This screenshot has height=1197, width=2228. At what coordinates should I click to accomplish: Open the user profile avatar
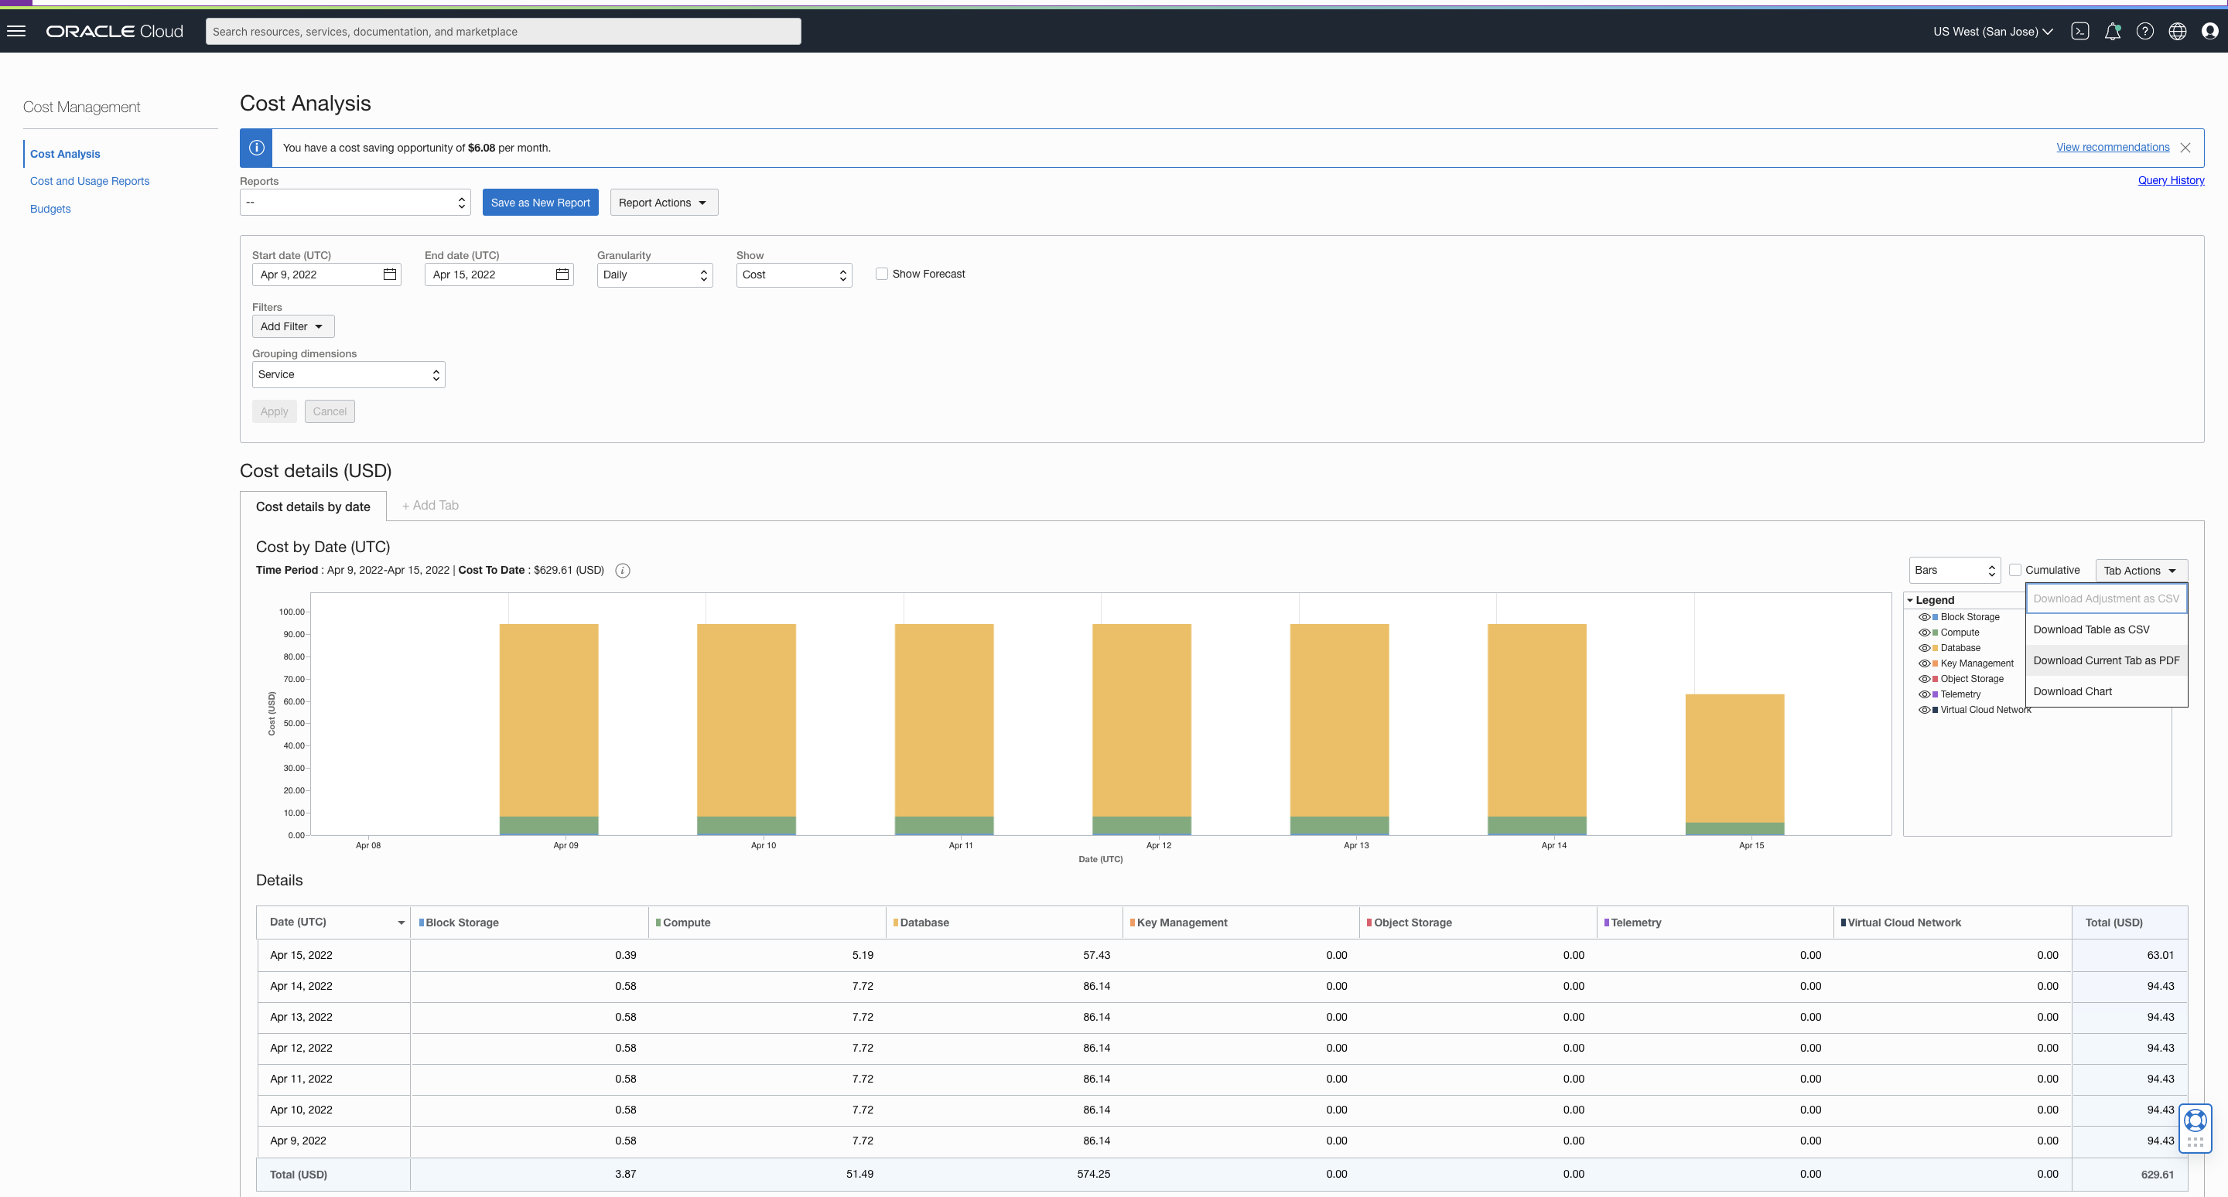pos(2211,31)
